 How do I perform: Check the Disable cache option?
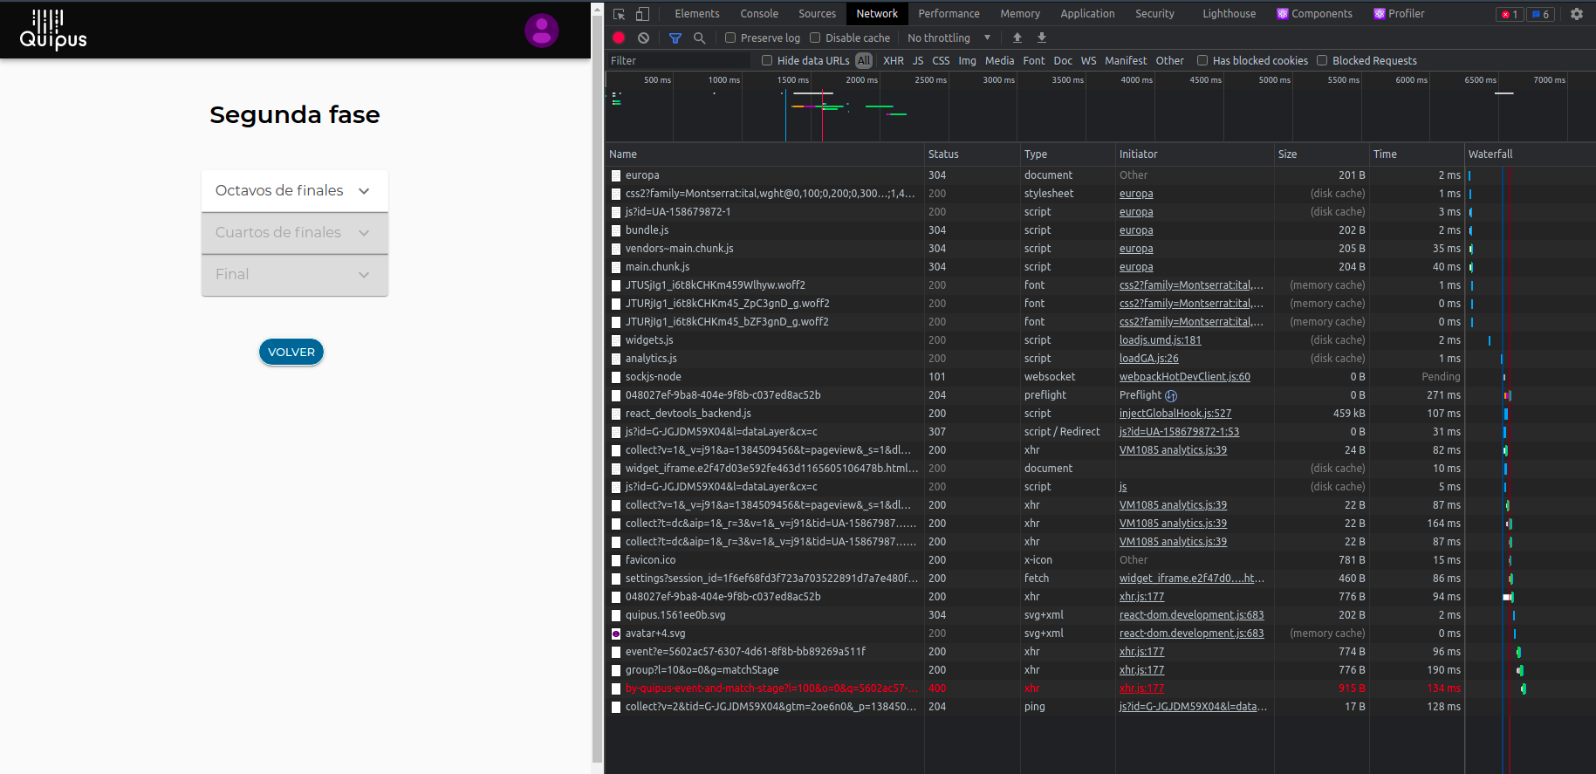point(815,38)
